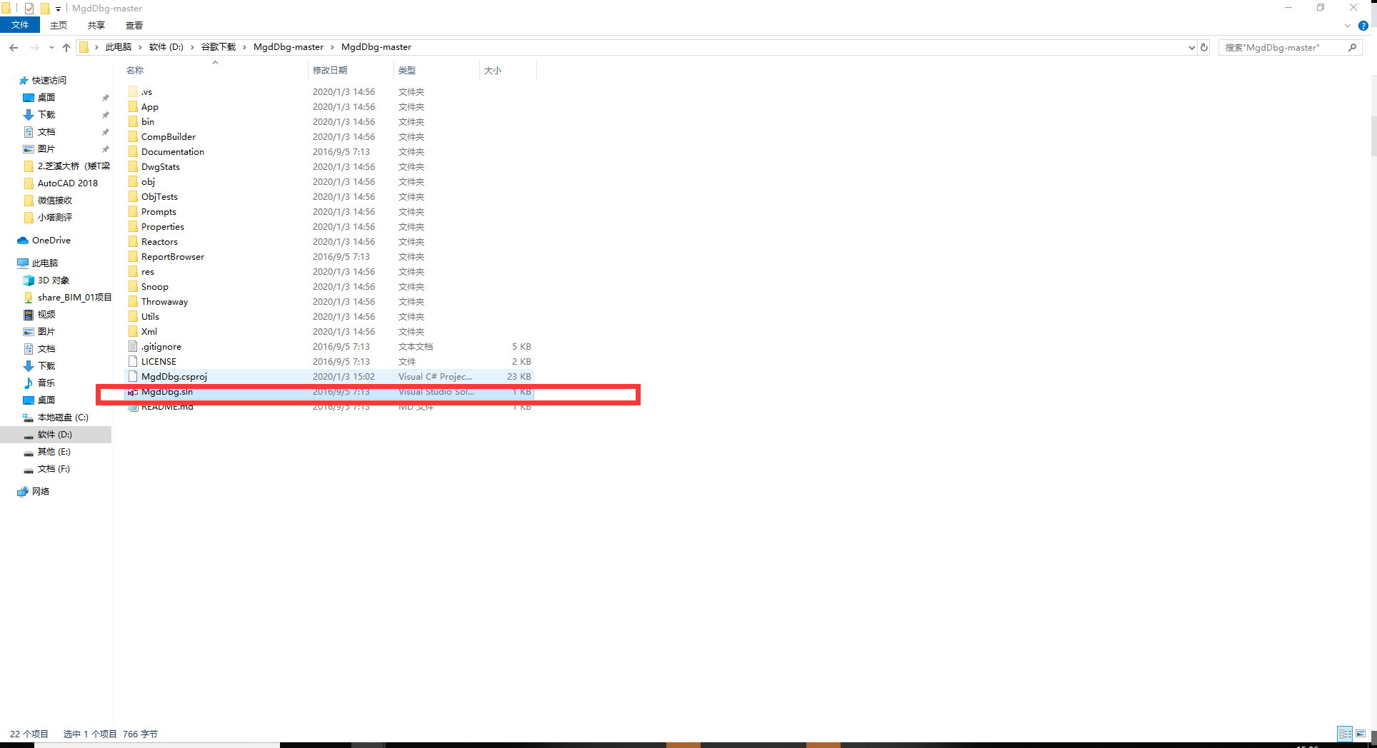
Task: Refresh the current folder view
Action: pyautogui.click(x=1204, y=48)
